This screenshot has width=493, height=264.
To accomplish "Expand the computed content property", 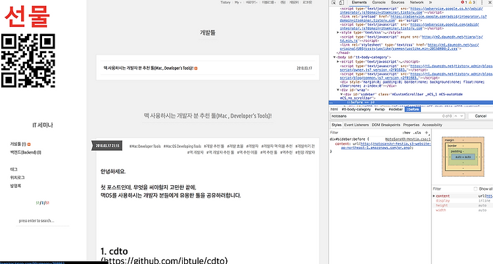I will [x=434, y=196].
